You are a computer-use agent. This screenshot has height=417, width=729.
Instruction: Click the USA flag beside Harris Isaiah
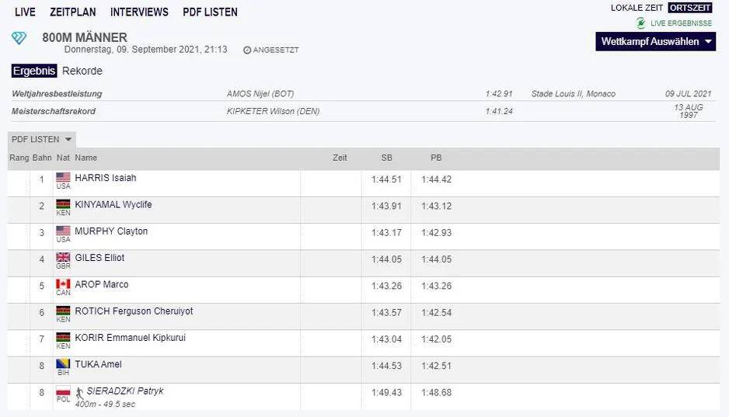point(63,177)
